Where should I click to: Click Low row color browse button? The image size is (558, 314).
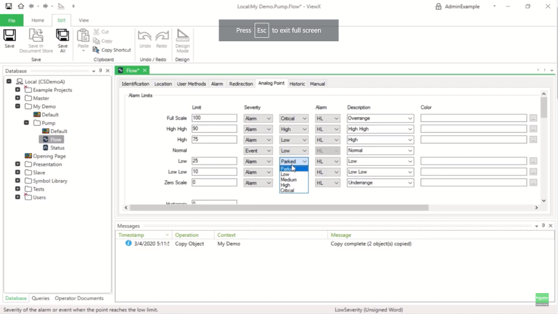click(x=533, y=161)
